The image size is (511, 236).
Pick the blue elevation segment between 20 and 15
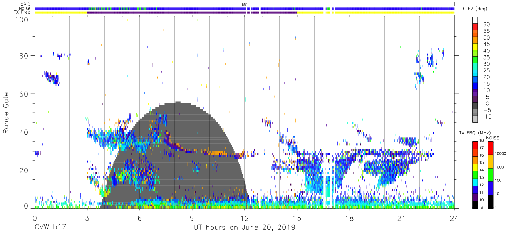point(475,80)
